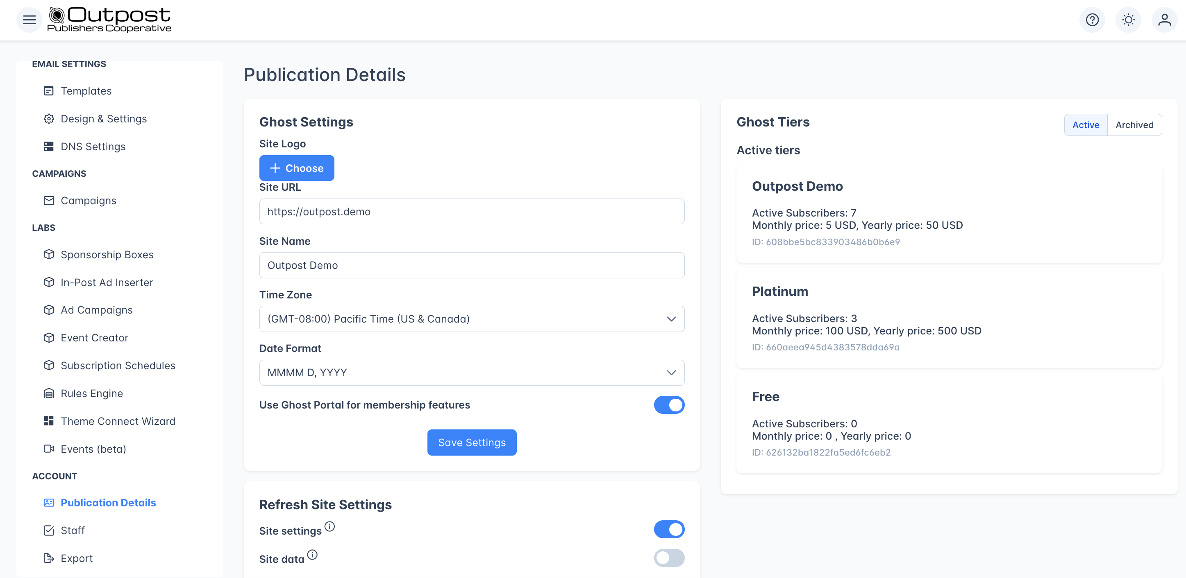Click the info icon next to Site settings
This screenshot has width=1186, height=578.
(x=329, y=526)
